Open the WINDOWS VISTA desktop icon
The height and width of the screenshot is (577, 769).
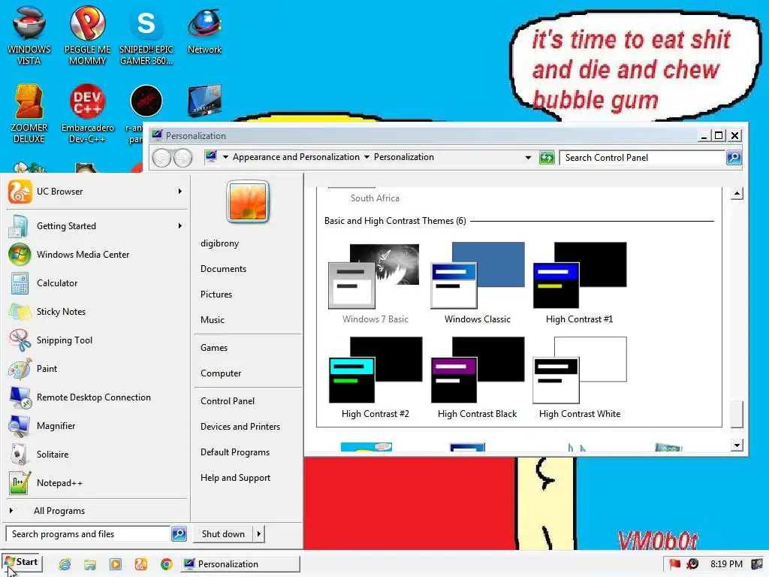(29, 35)
